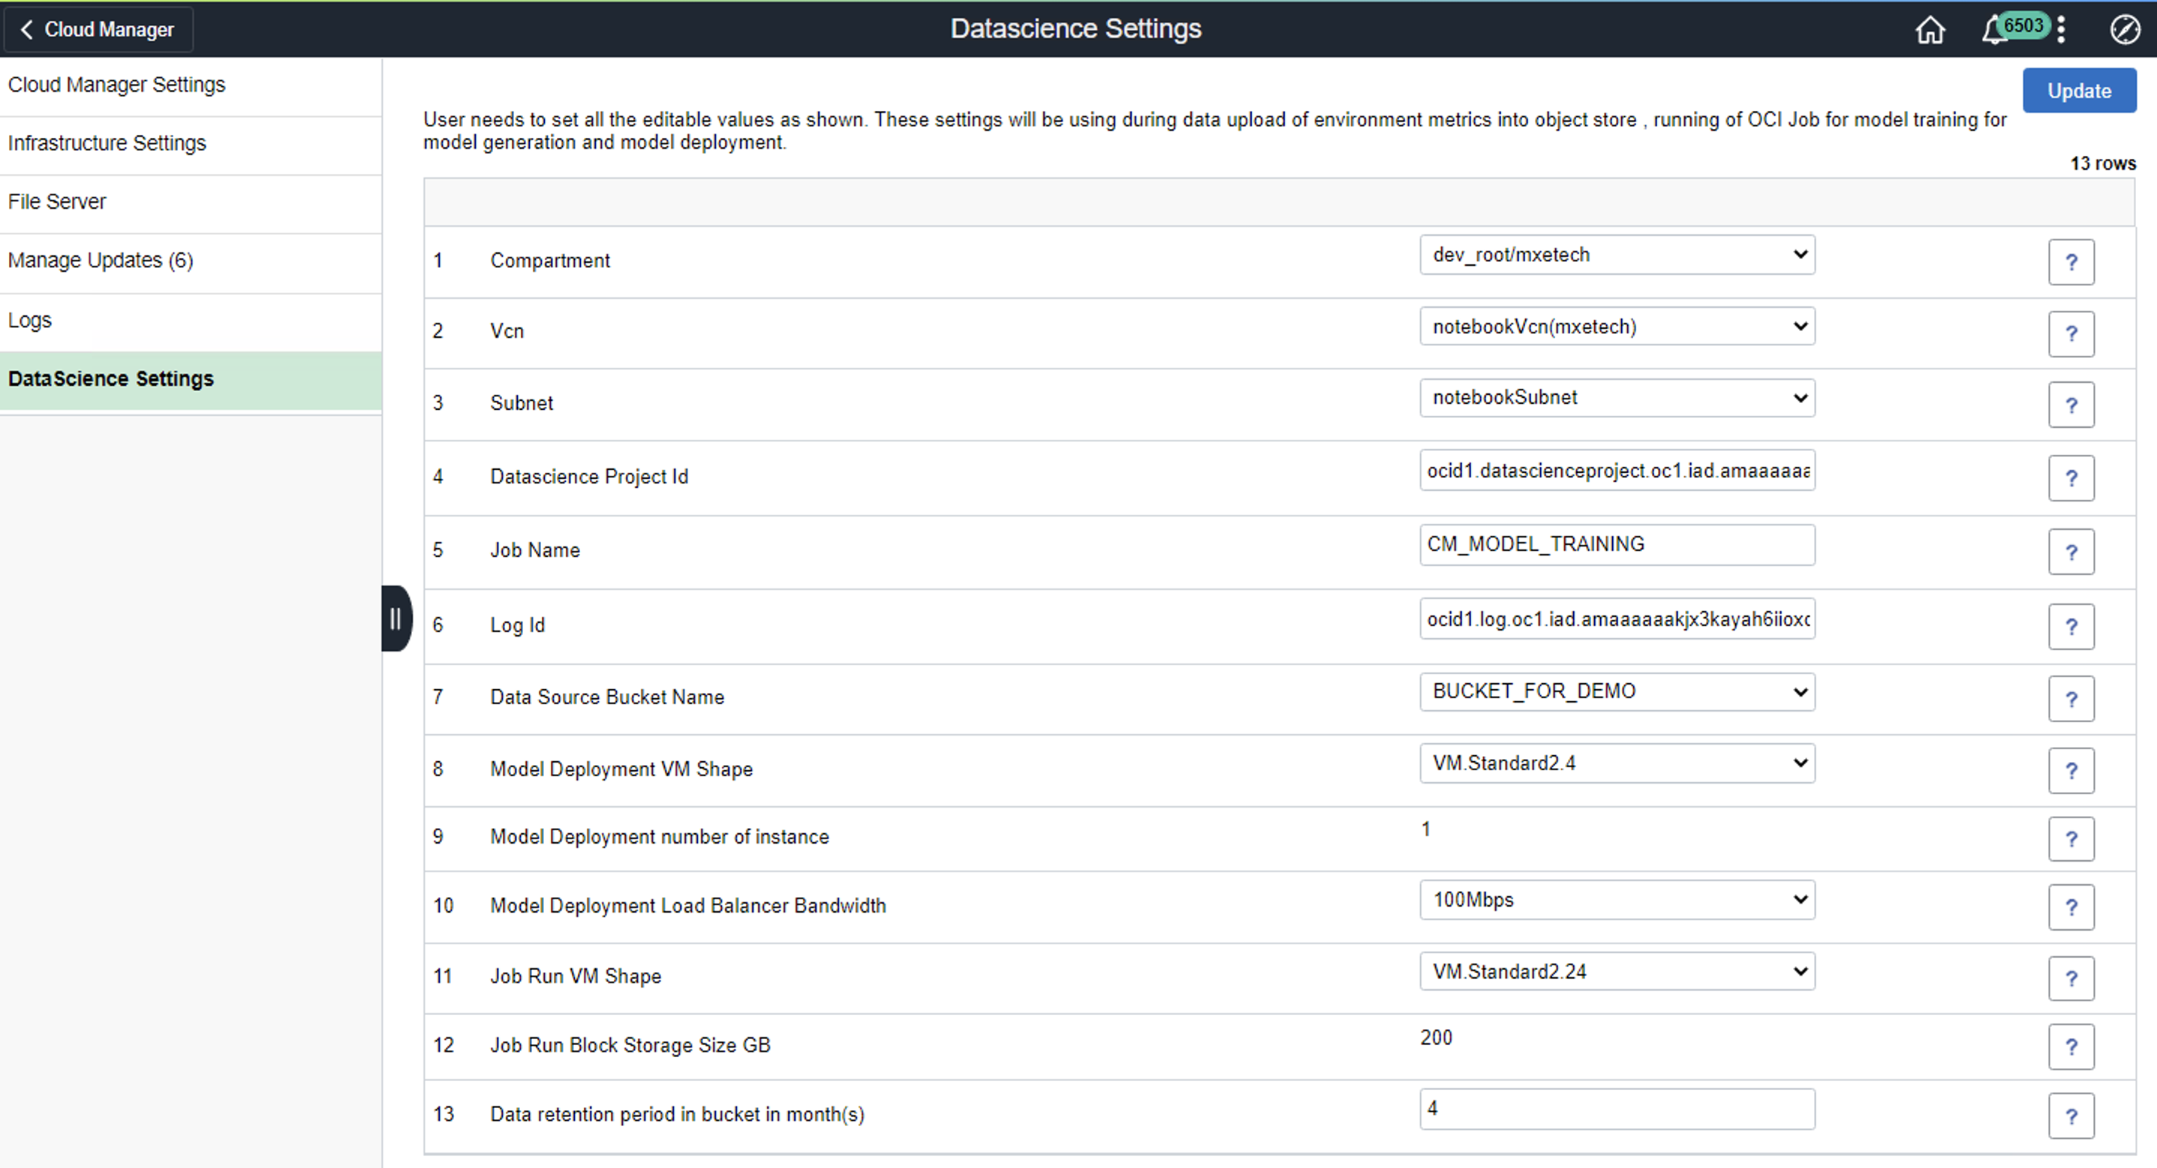Screen dimensions: 2157x1168
Task: Expand the Compartment dropdown
Action: (1617, 254)
